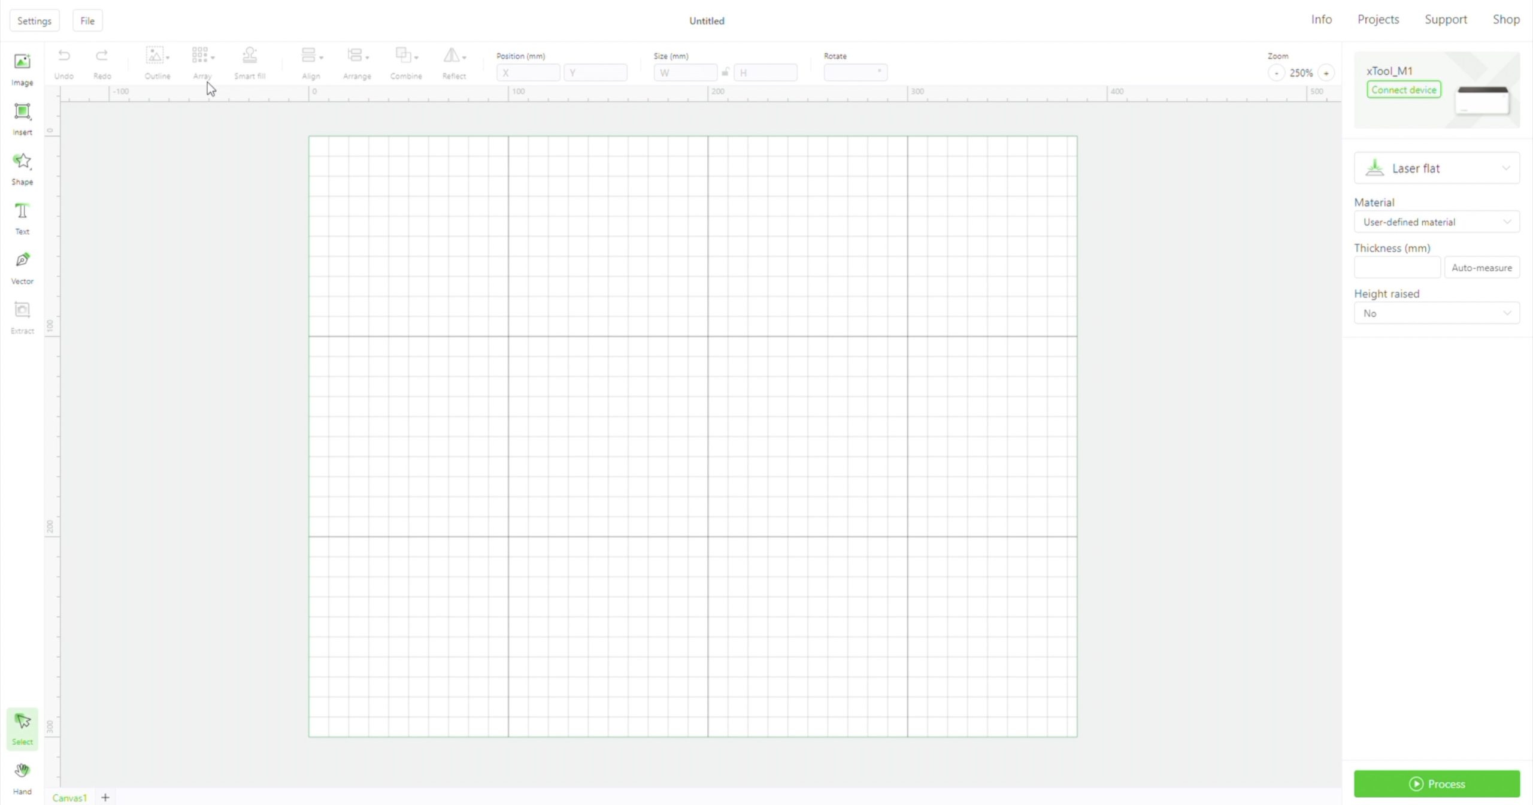Increase zoom with the plus button
The height and width of the screenshot is (805, 1533).
(x=1326, y=73)
